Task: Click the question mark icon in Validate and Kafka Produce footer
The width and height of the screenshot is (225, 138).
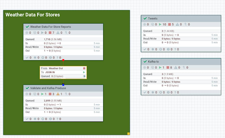Action: point(57,119)
